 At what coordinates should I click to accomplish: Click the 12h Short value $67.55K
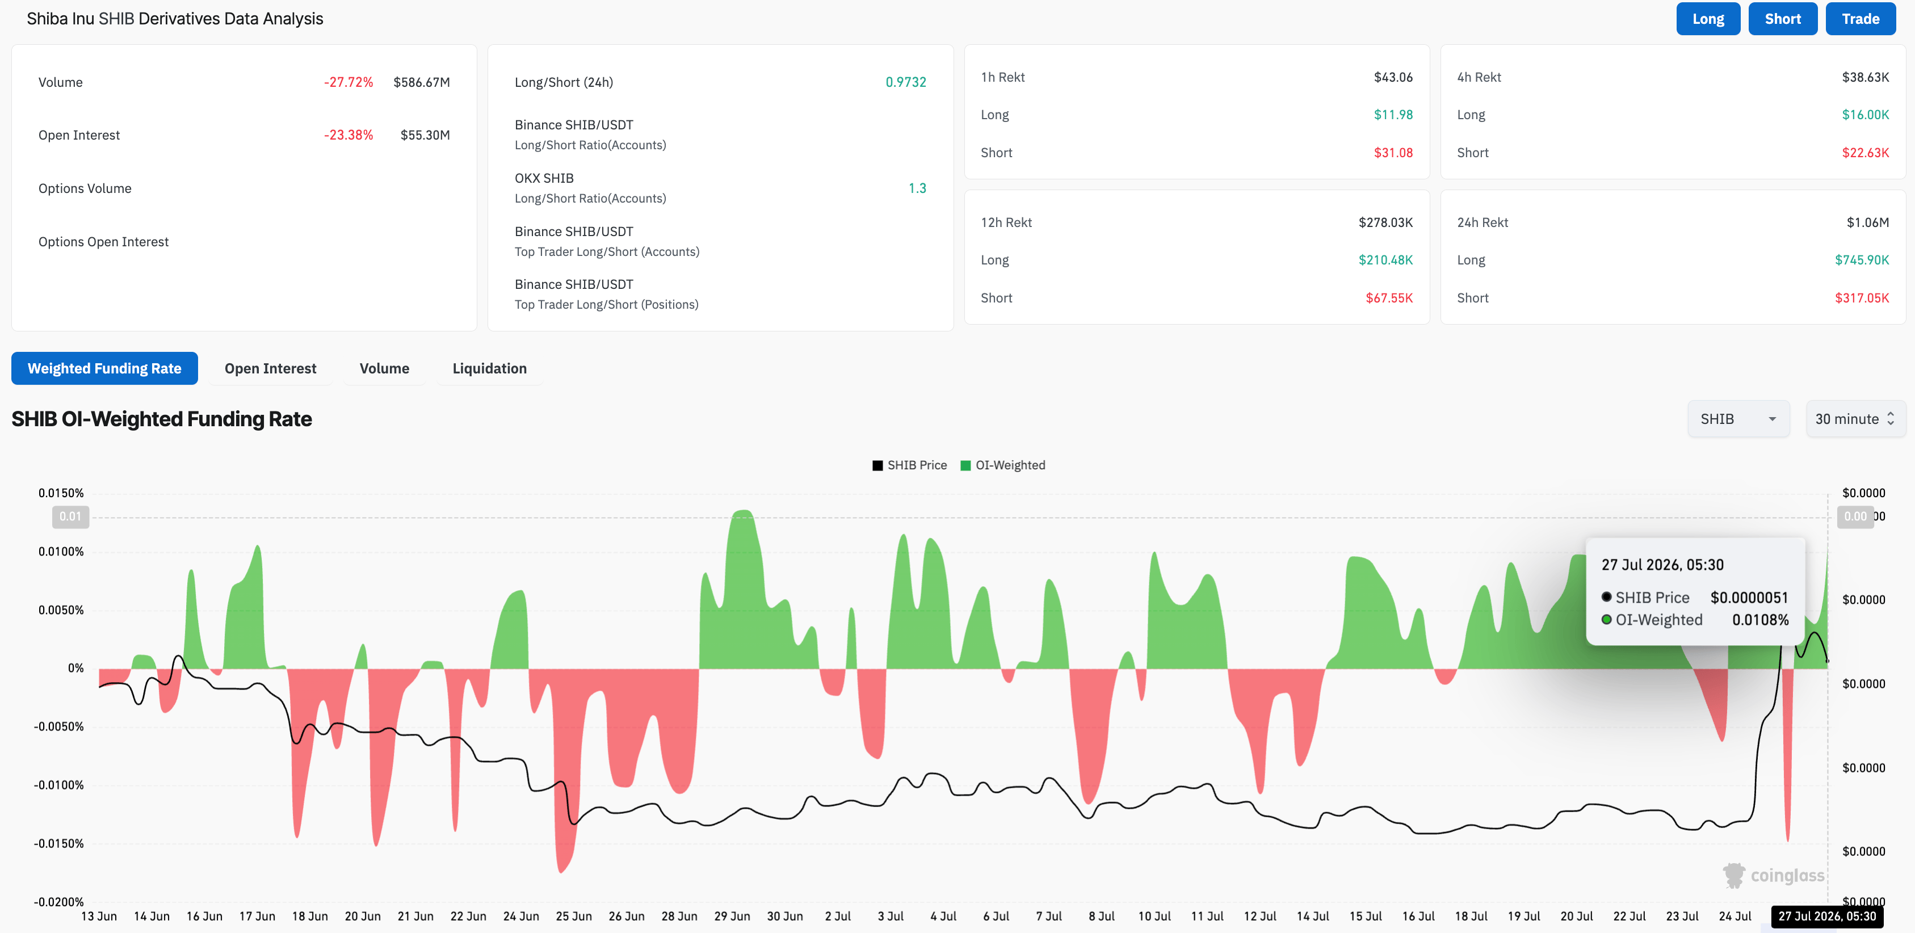pyautogui.click(x=1389, y=298)
